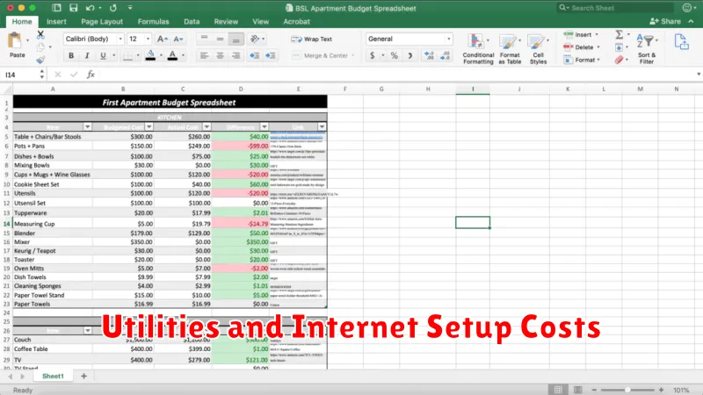This screenshot has height=395, width=703.
Task: Toggle bold formatting
Action: tap(70, 55)
